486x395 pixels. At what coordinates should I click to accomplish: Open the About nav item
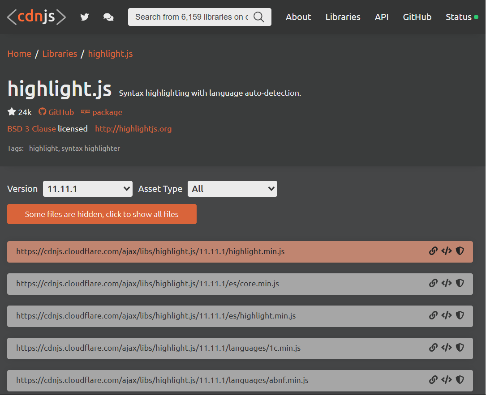tap(298, 17)
